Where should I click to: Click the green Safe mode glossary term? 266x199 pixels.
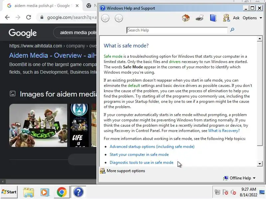coord(113,56)
